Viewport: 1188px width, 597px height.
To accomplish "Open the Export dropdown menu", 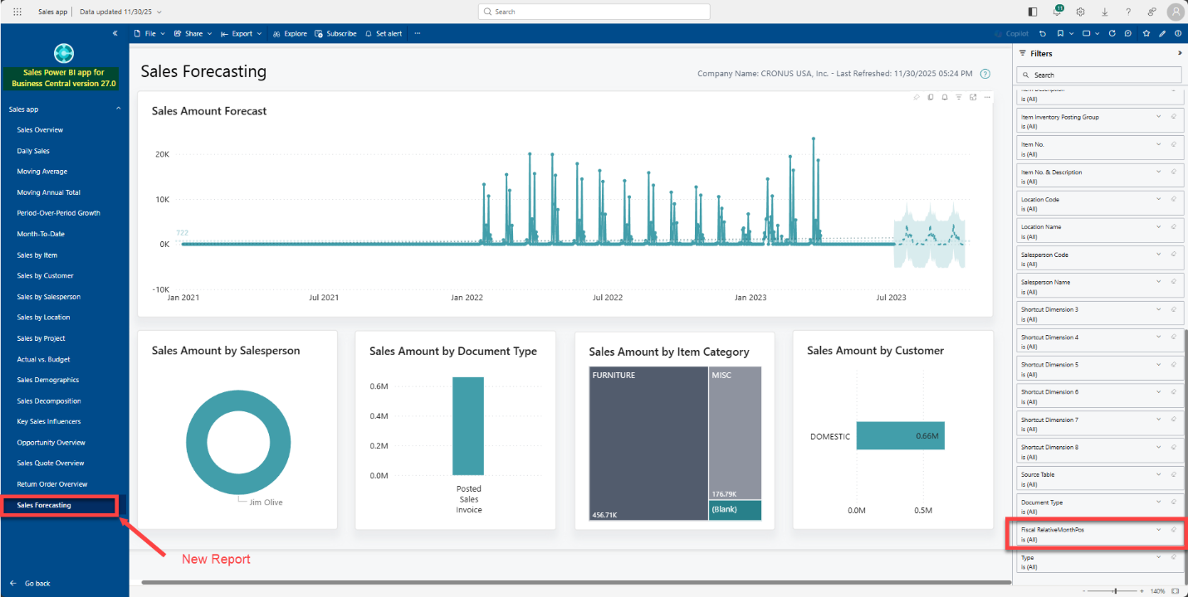I will pyautogui.click(x=242, y=33).
